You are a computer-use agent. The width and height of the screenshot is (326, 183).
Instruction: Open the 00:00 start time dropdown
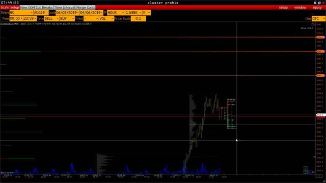(x=16, y=19)
